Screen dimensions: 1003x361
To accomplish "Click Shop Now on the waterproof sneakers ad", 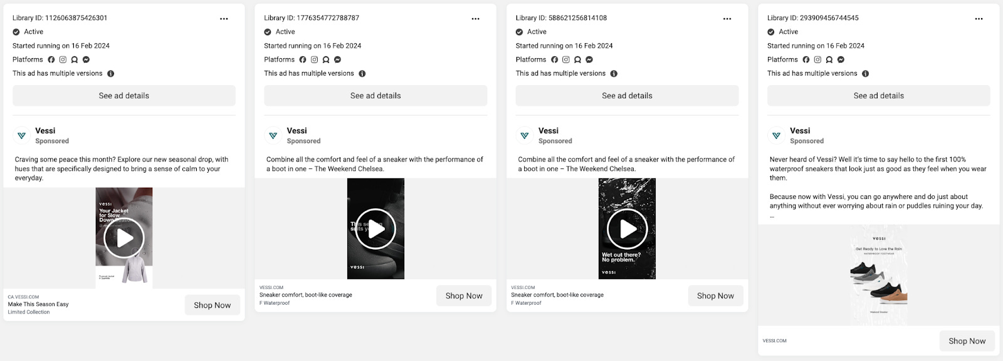I will 967,340.
